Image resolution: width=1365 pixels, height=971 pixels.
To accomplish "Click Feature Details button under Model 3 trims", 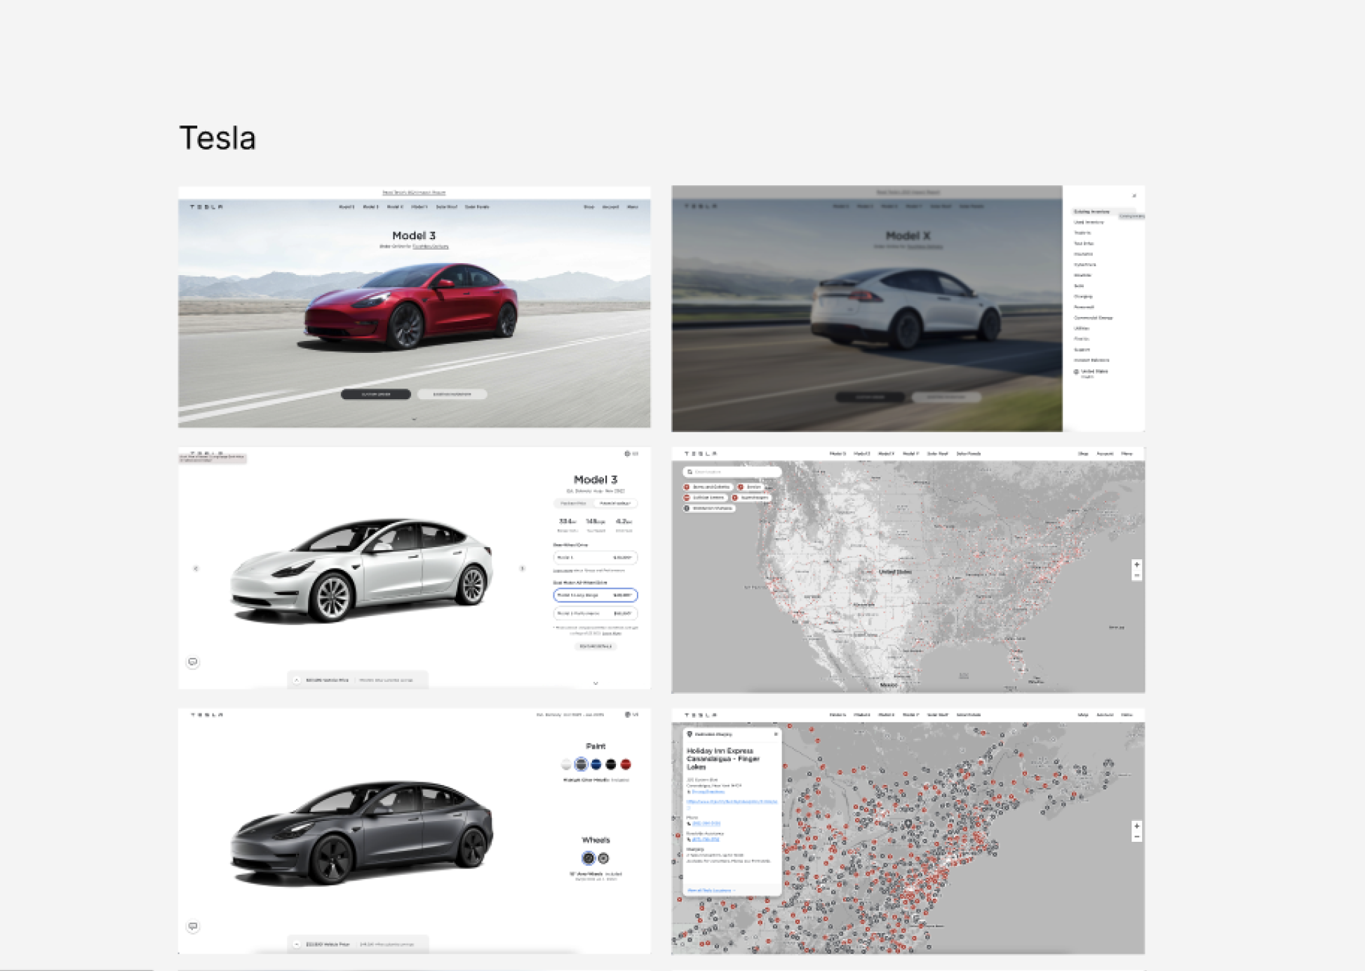I will click(x=596, y=646).
